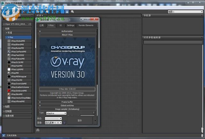
Task: Click the question mark help button in Image sampler
Action: point(94,113)
